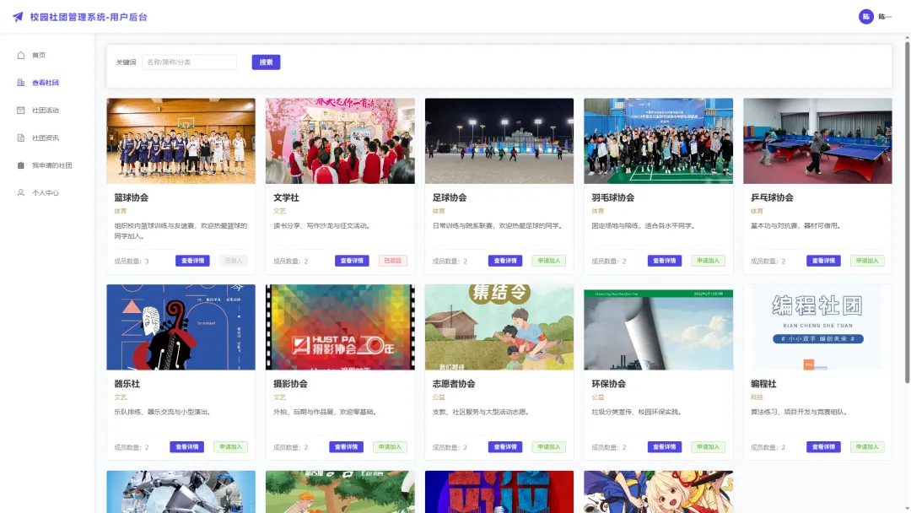Click the 搜索 button

tap(266, 62)
